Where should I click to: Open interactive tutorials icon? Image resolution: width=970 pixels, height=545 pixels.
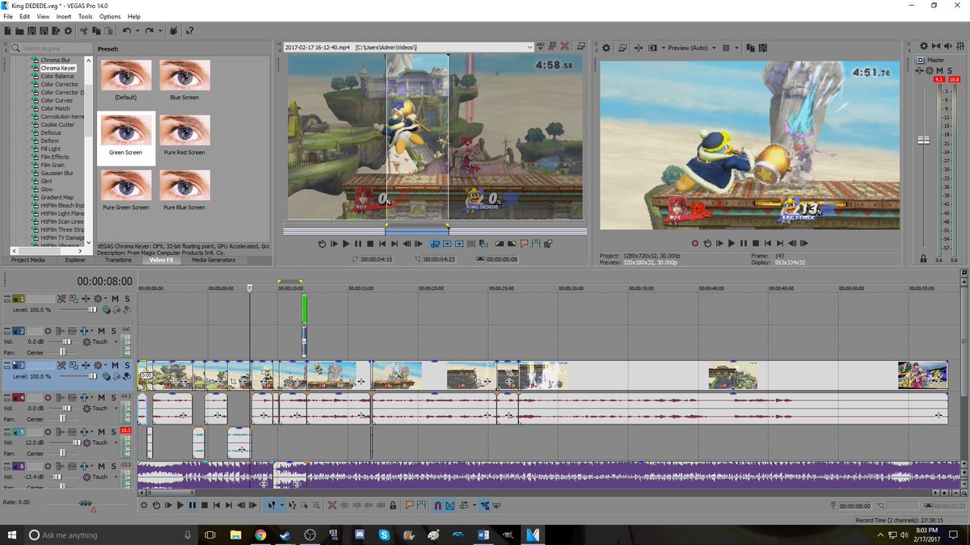173,31
